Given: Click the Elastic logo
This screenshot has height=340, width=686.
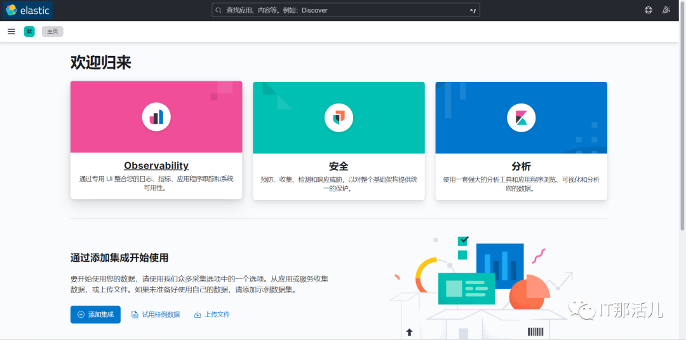Looking at the screenshot, I should tap(27, 11).
